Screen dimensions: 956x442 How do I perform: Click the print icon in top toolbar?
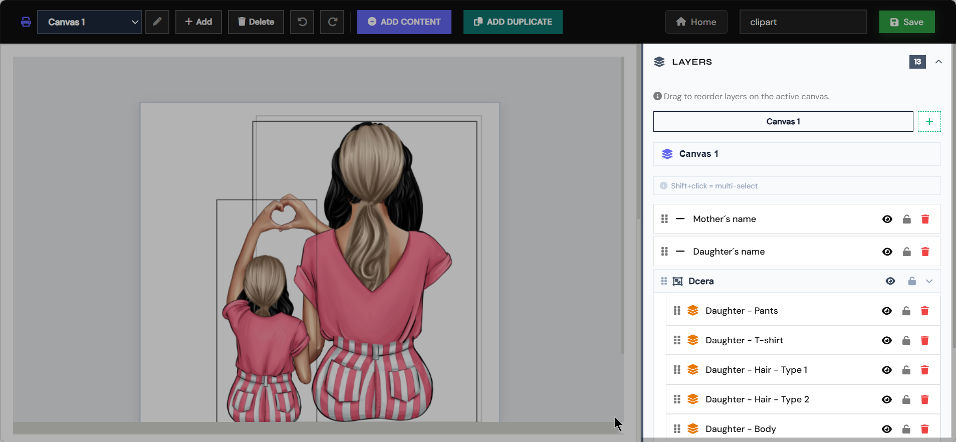click(x=26, y=22)
